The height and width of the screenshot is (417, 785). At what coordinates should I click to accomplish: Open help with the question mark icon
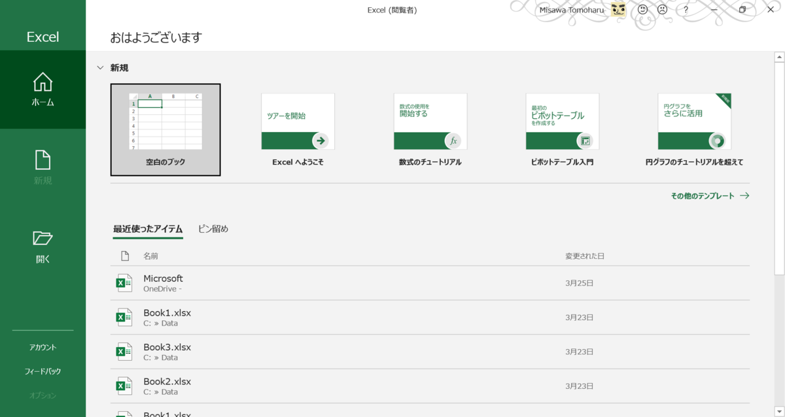click(x=686, y=10)
